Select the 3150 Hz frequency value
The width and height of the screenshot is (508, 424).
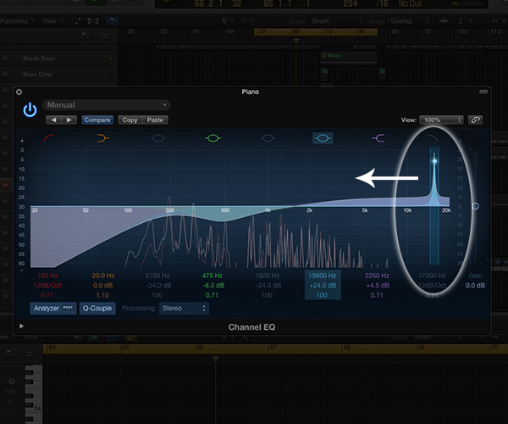click(x=157, y=276)
